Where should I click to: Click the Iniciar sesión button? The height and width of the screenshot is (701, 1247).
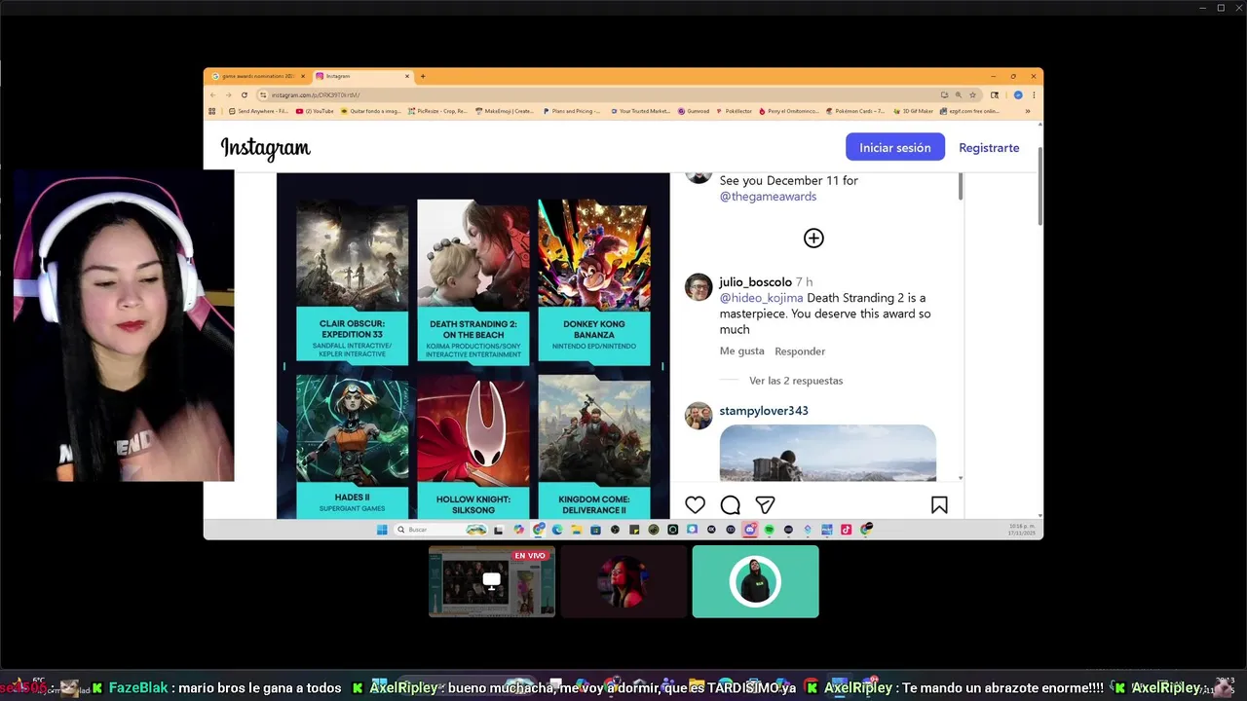tap(895, 147)
